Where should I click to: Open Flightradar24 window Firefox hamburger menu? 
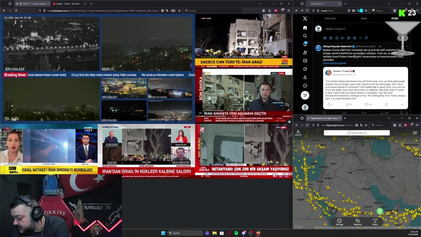pyautogui.click(x=417, y=125)
